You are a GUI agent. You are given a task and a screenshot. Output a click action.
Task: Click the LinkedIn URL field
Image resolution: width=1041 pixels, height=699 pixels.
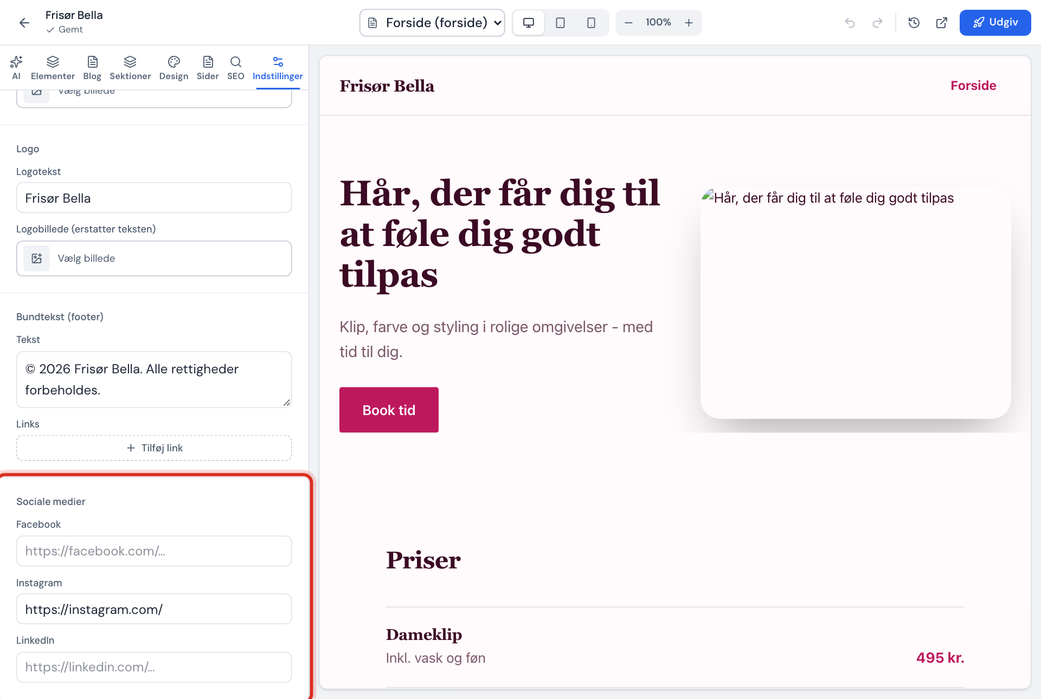click(x=154, y=667)
